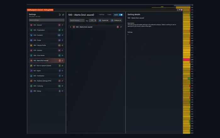The image size is (220, 138).
Task: Click the undo arrow icon beside Settings title
Action: (60, 15)
